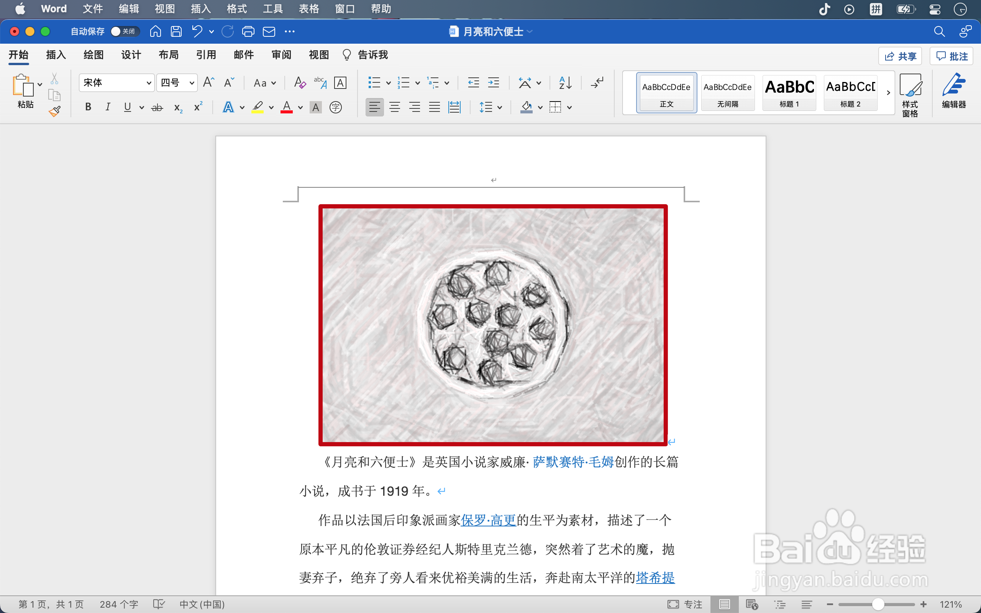
Task: Open the 文件 menu in menu bar
Action: tap(93, 9)
